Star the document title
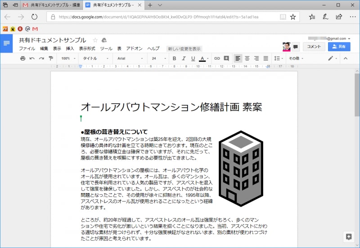The width and height of the screenshot is (360, 248). click(x=95, y=40)
